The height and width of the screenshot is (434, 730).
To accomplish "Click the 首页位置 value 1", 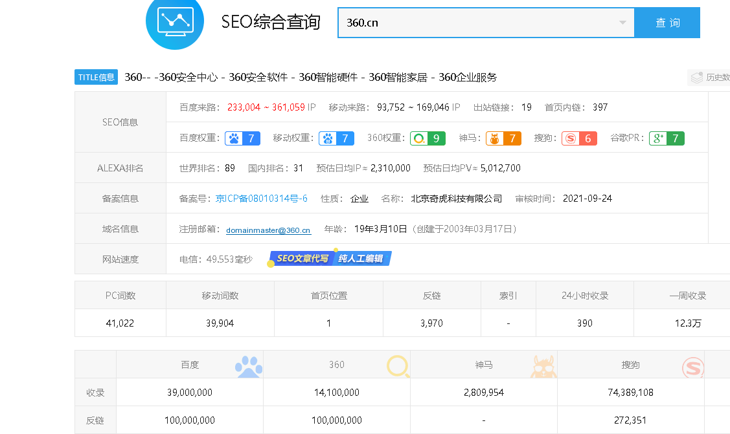I will tap(328, 323).
